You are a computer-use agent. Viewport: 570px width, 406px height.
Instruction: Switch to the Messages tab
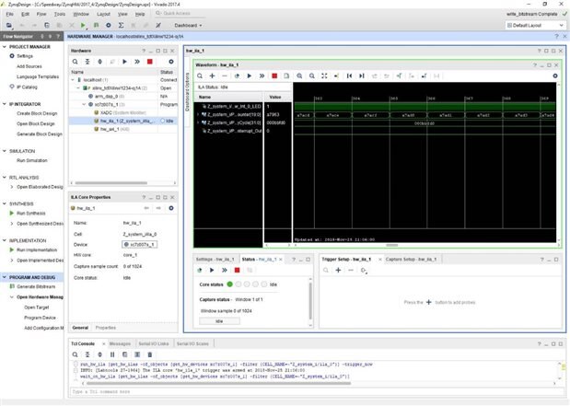120,342
